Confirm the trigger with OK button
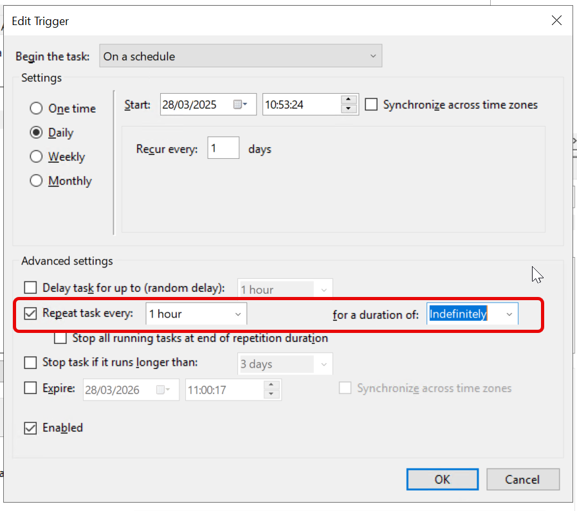Screen dimensions: 577x511 (443, 480)
